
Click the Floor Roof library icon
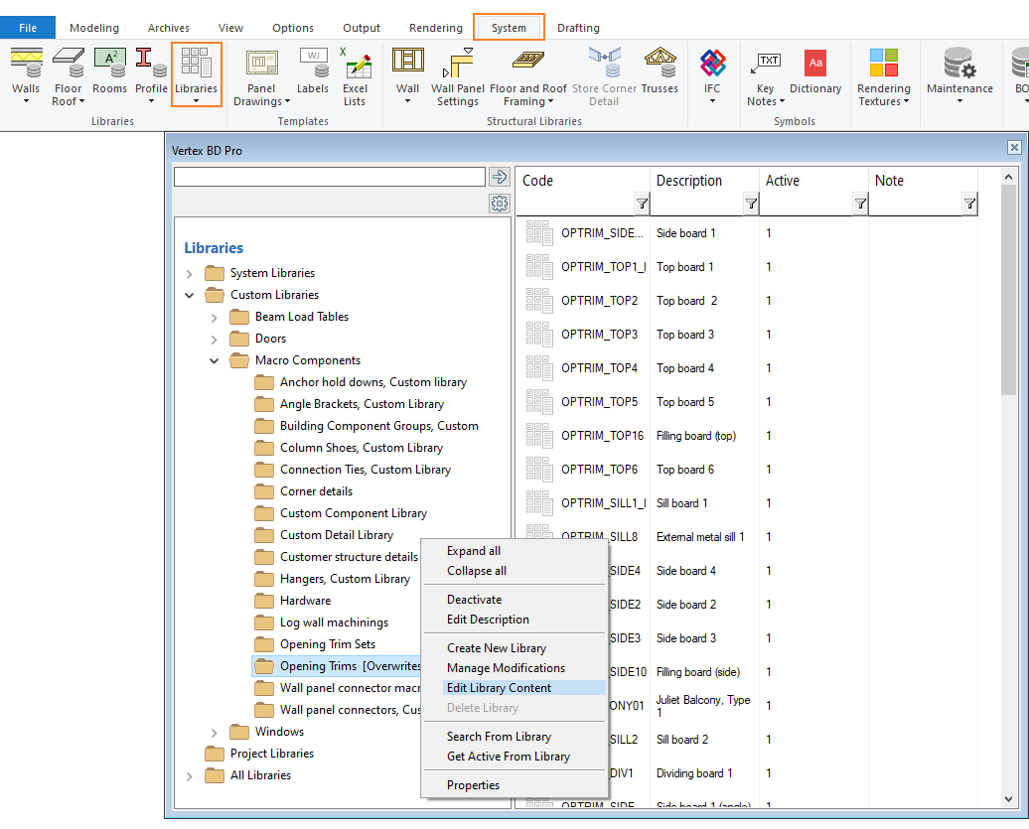pos(68,76)
